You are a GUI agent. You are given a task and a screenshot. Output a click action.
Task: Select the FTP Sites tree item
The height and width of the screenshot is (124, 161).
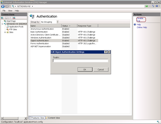coord(13,29)
